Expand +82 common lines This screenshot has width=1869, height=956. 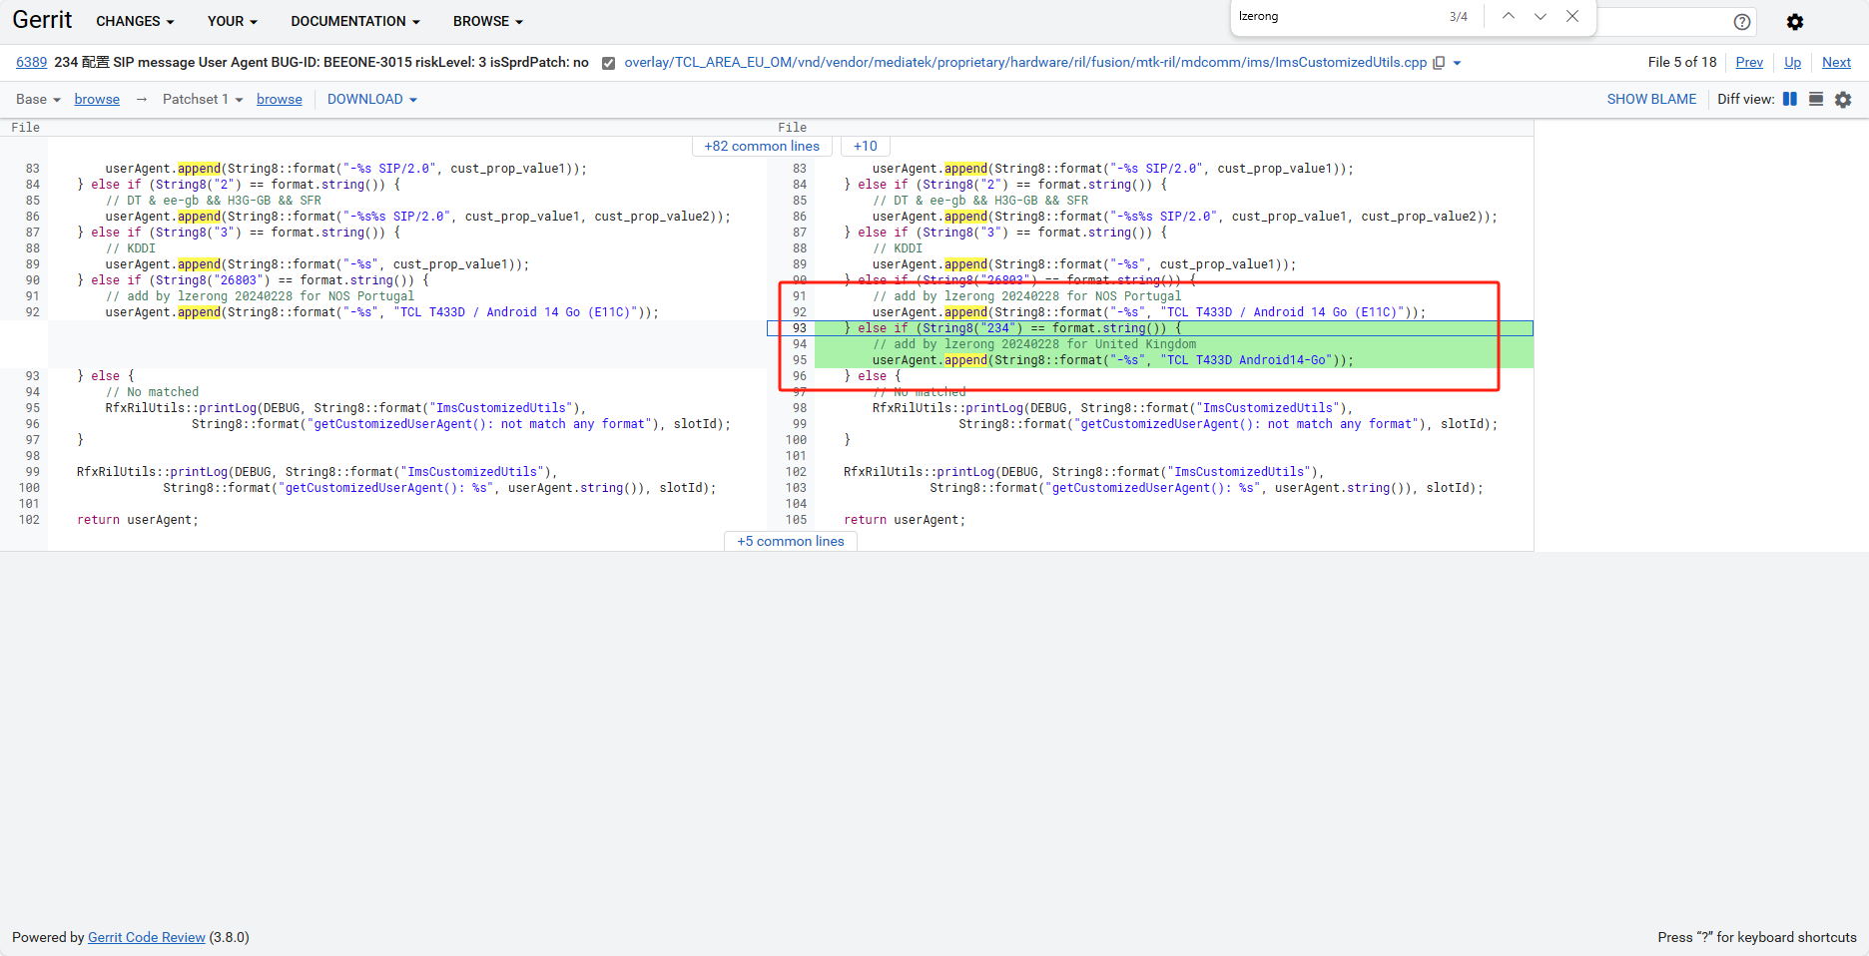(762, 146)
